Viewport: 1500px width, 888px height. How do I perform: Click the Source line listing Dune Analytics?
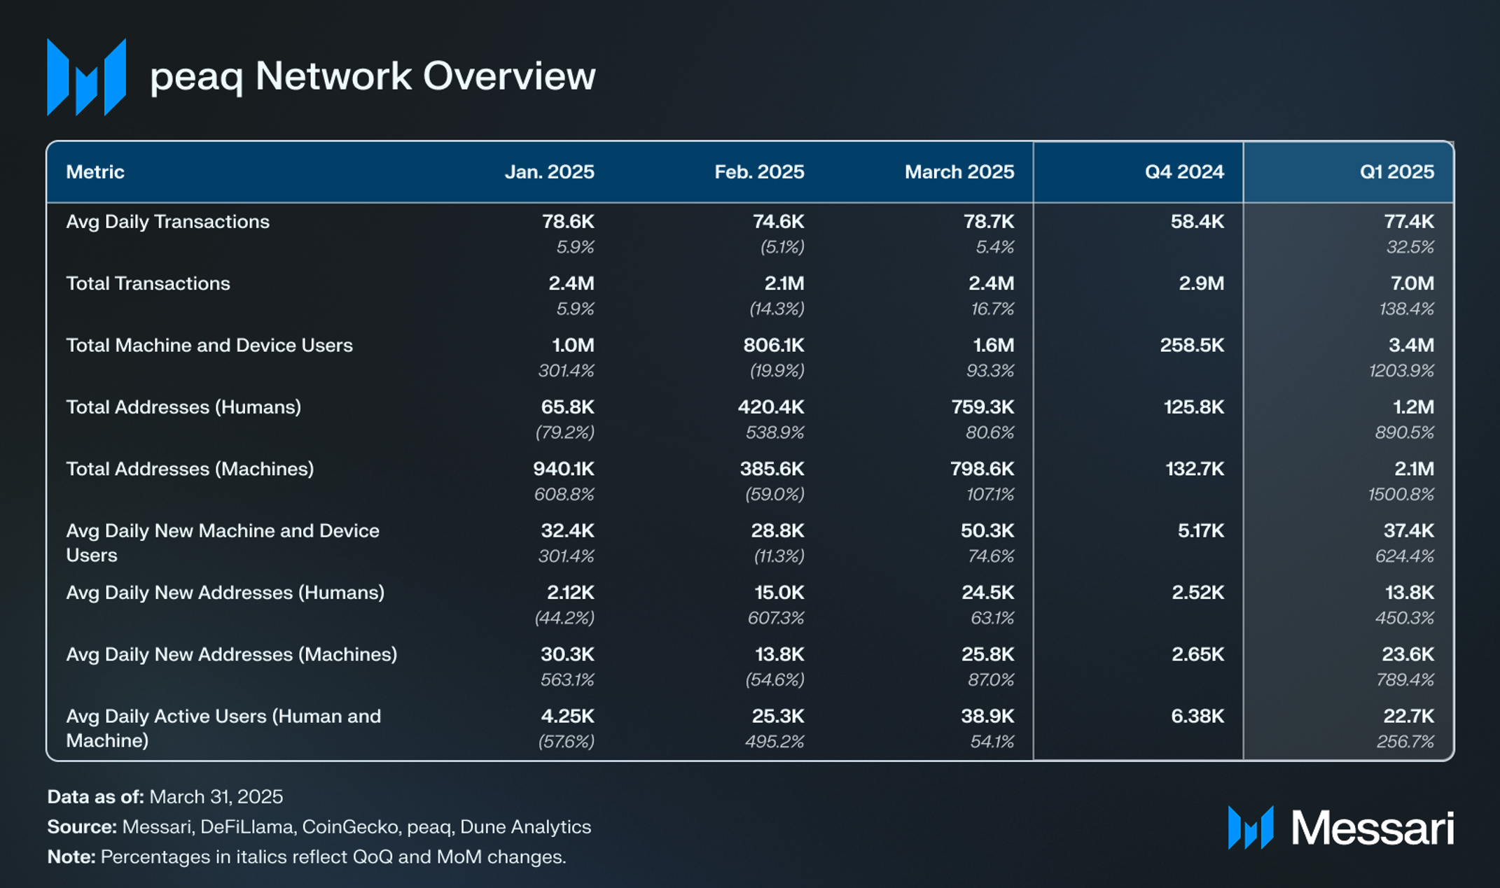319,827
